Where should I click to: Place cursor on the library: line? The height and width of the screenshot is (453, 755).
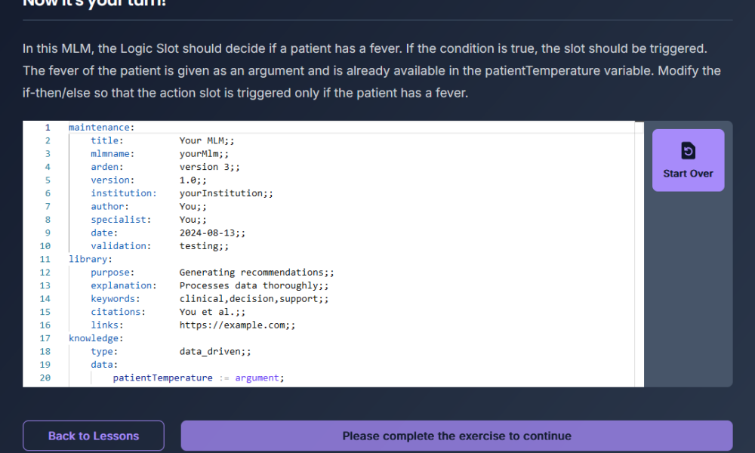(91, 259)
